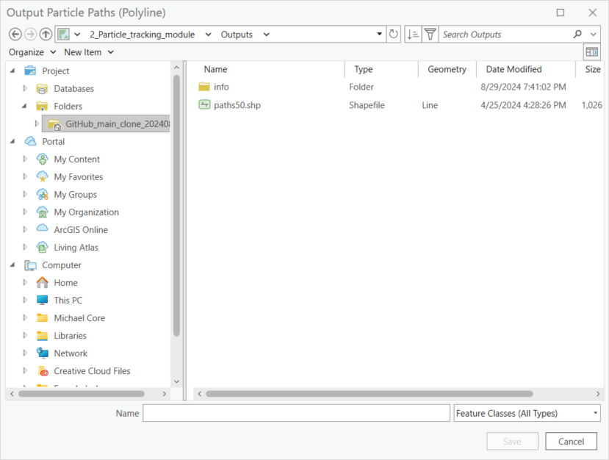Image resolution: width=609 pixels, height=460 pixels.
Task: Click the This PC monitor icon
Action: (x=42, y=301)
